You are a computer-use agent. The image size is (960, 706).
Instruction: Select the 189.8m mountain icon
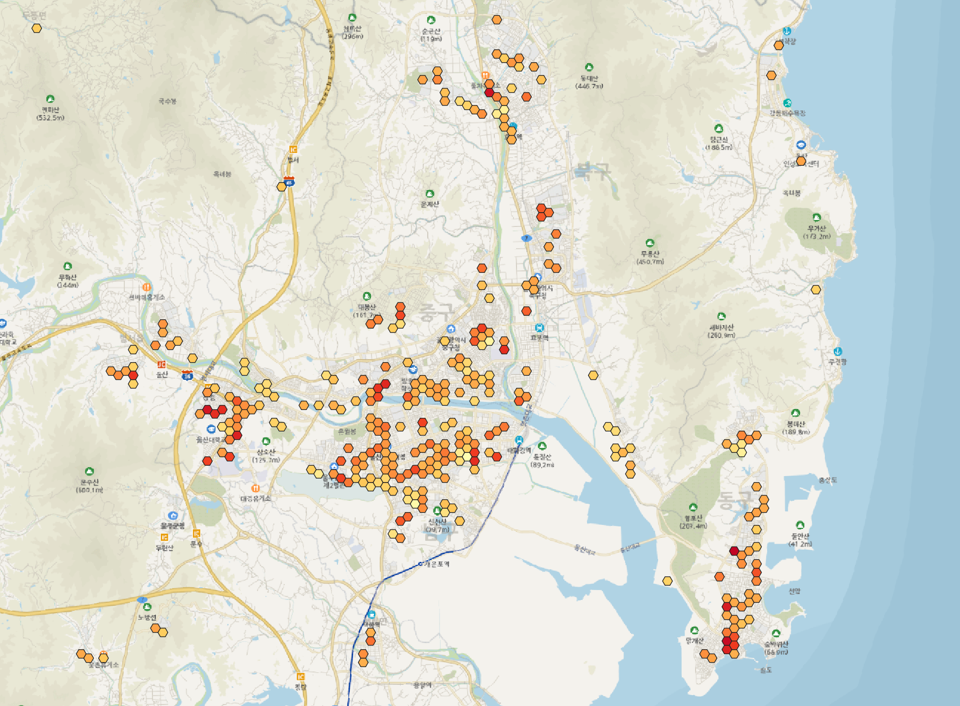pyautogui.click(x=795, y=413)
